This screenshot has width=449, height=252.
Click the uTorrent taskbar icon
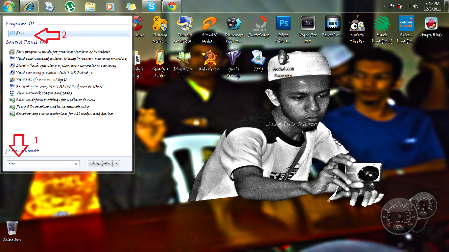[x=70, y=6]
